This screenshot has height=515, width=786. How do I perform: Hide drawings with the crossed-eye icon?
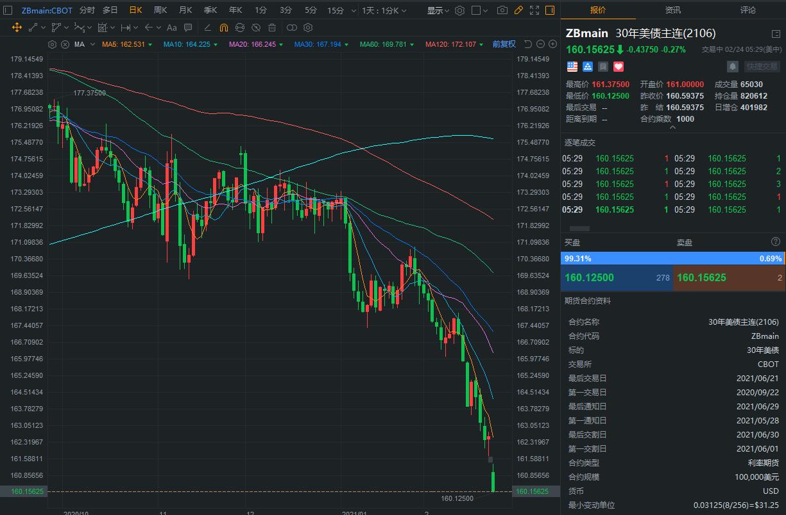pyautogui.click(x=256, y=28)
